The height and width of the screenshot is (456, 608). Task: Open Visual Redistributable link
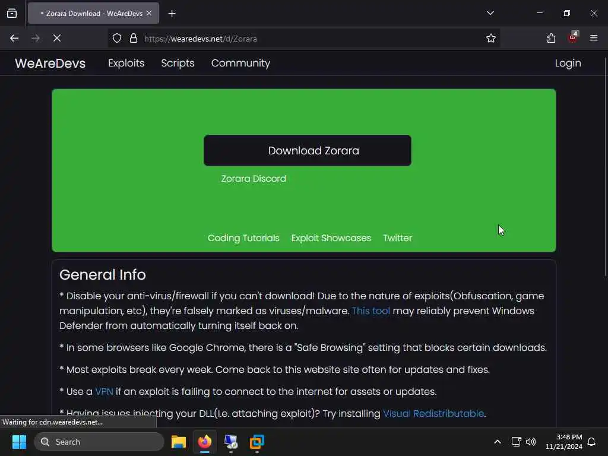433,414
